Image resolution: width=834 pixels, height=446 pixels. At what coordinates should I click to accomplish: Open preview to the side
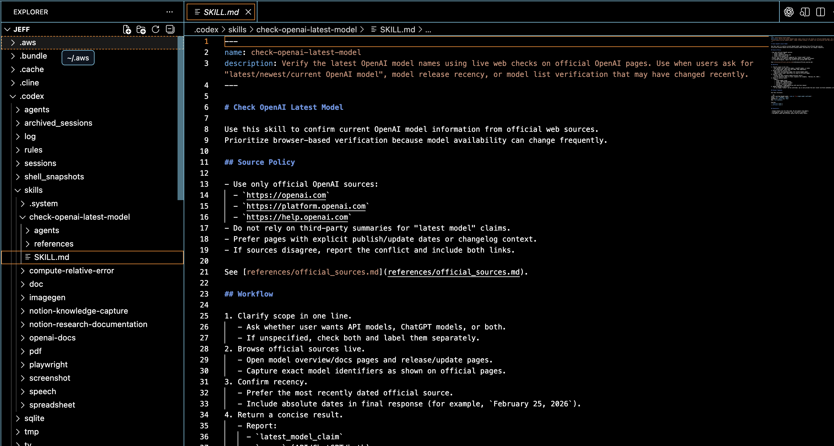[804, 12]
